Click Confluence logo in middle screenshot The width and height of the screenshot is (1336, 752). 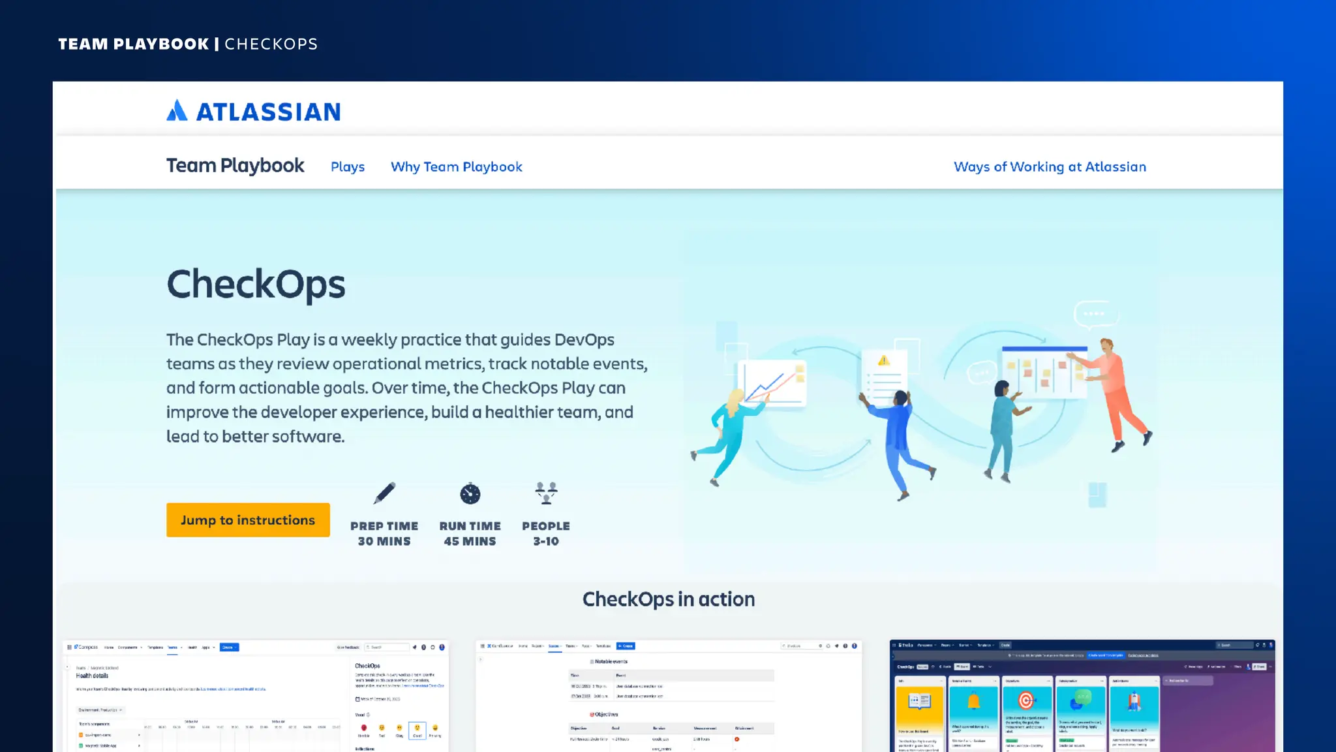point(500,646)
